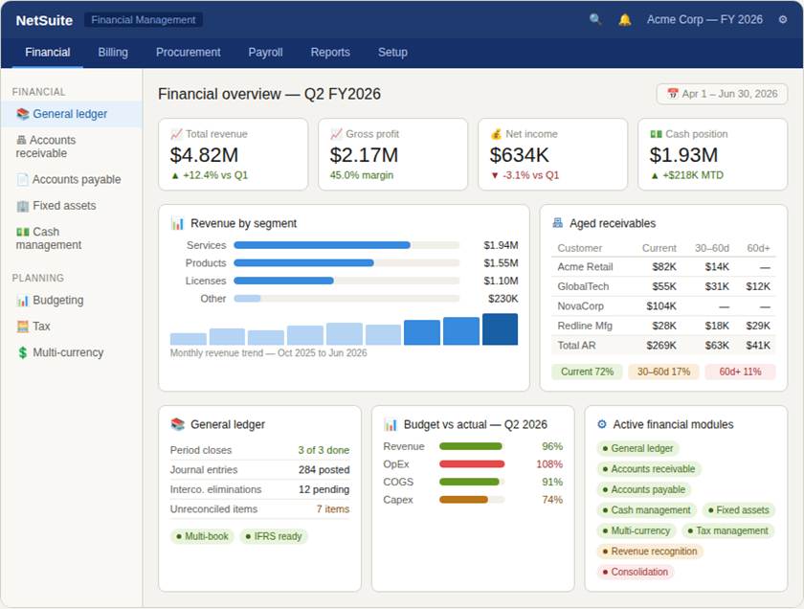This screenshot has width=804, height=609.
Task: Click the Tax calculator icon in sidebar
Action: pyautogui.click(x=23, y=327)
